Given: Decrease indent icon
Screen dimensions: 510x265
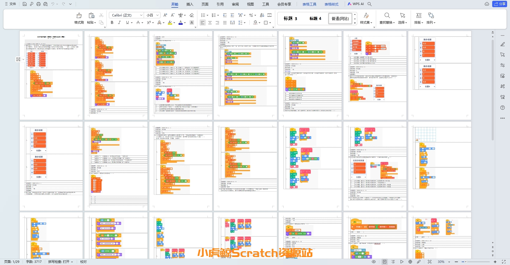Looking at the screenshot, I should pos(225,15).
